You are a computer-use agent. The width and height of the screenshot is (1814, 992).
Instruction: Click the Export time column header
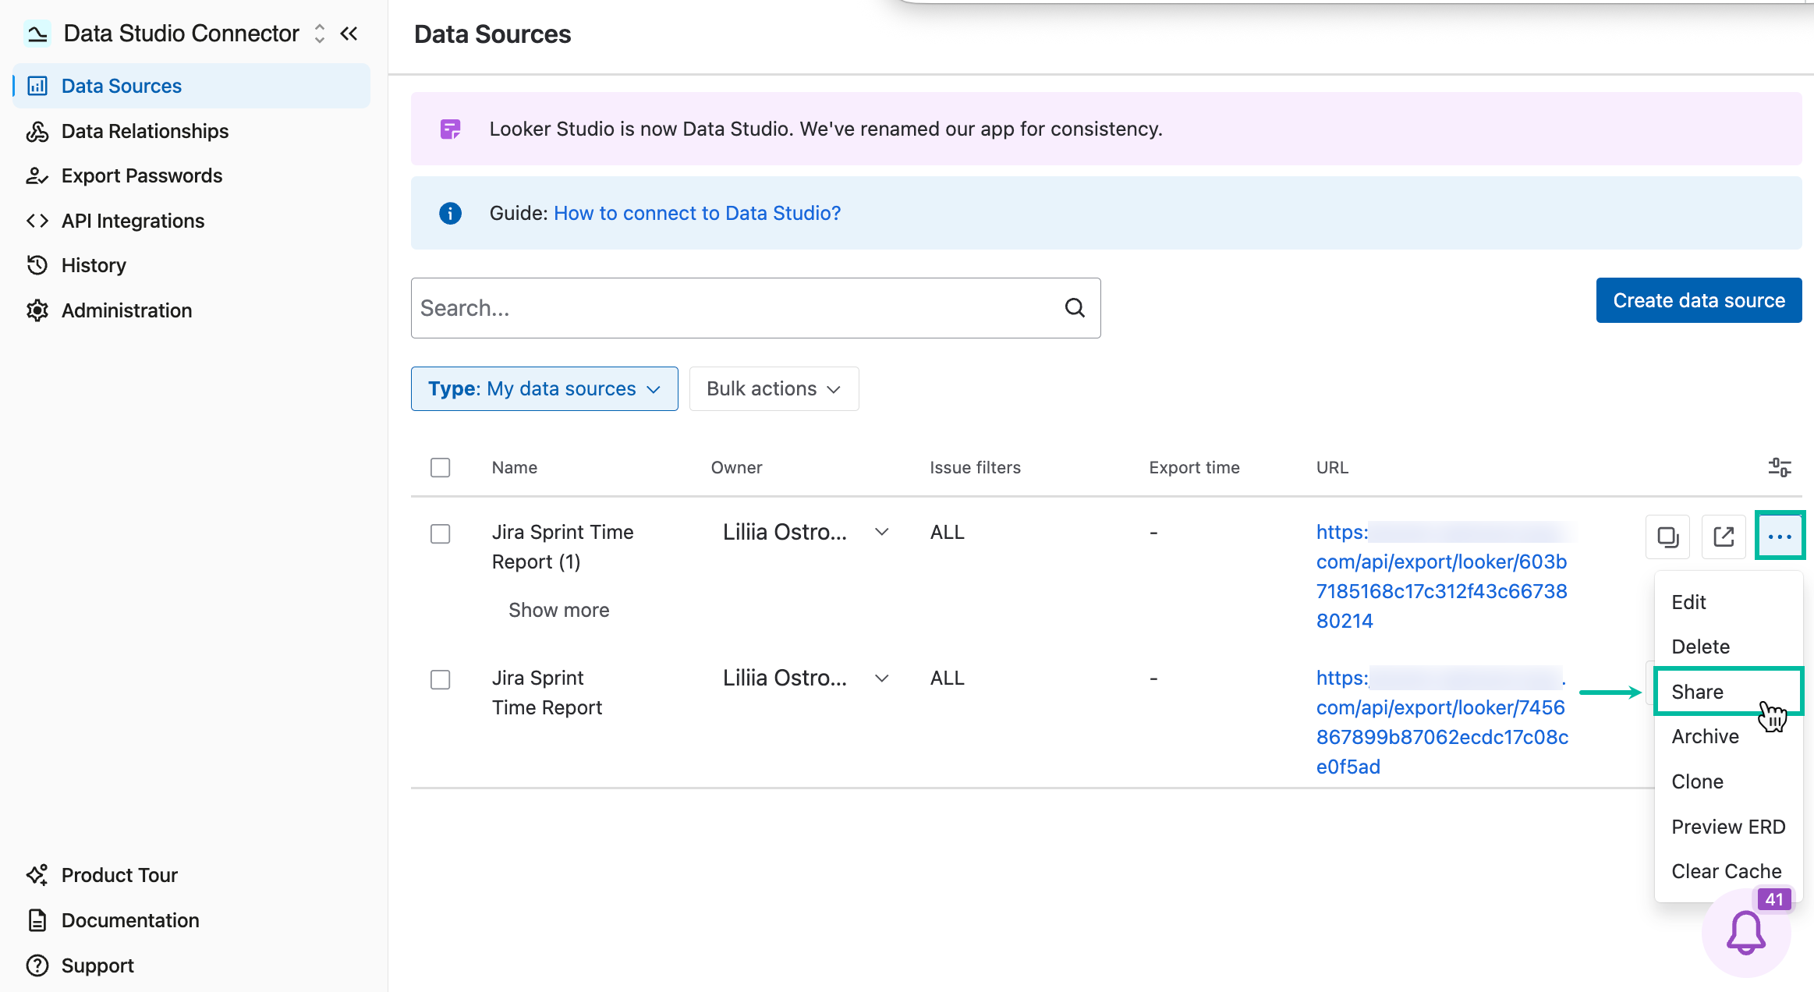(x=1194, y=467)
